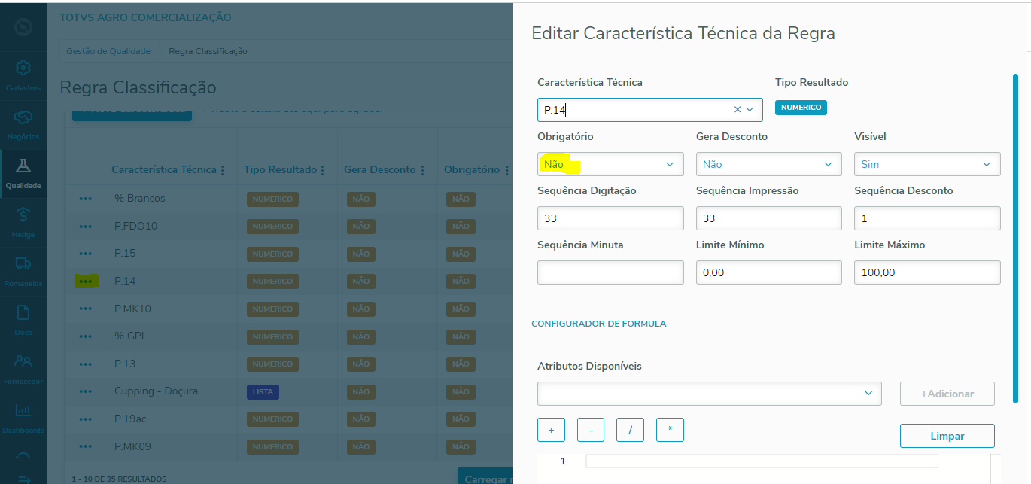Click the LISTA badge in Cupping row
Image resolution: width=1031 pixels, height=484 pixels.
coord(263,392)
